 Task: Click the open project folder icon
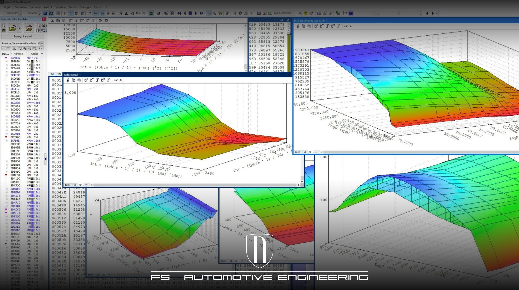tap(12, 28)
